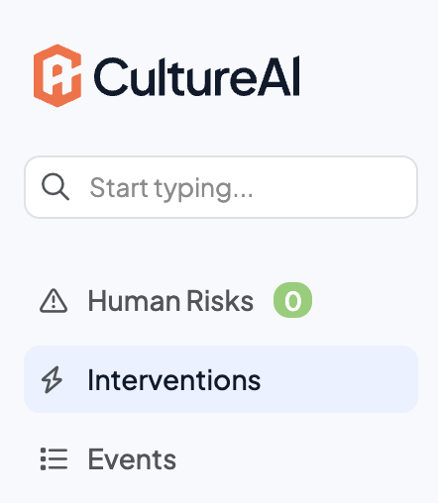
Task: Click the magnifying glass search icon
Action: coord(55,187)
